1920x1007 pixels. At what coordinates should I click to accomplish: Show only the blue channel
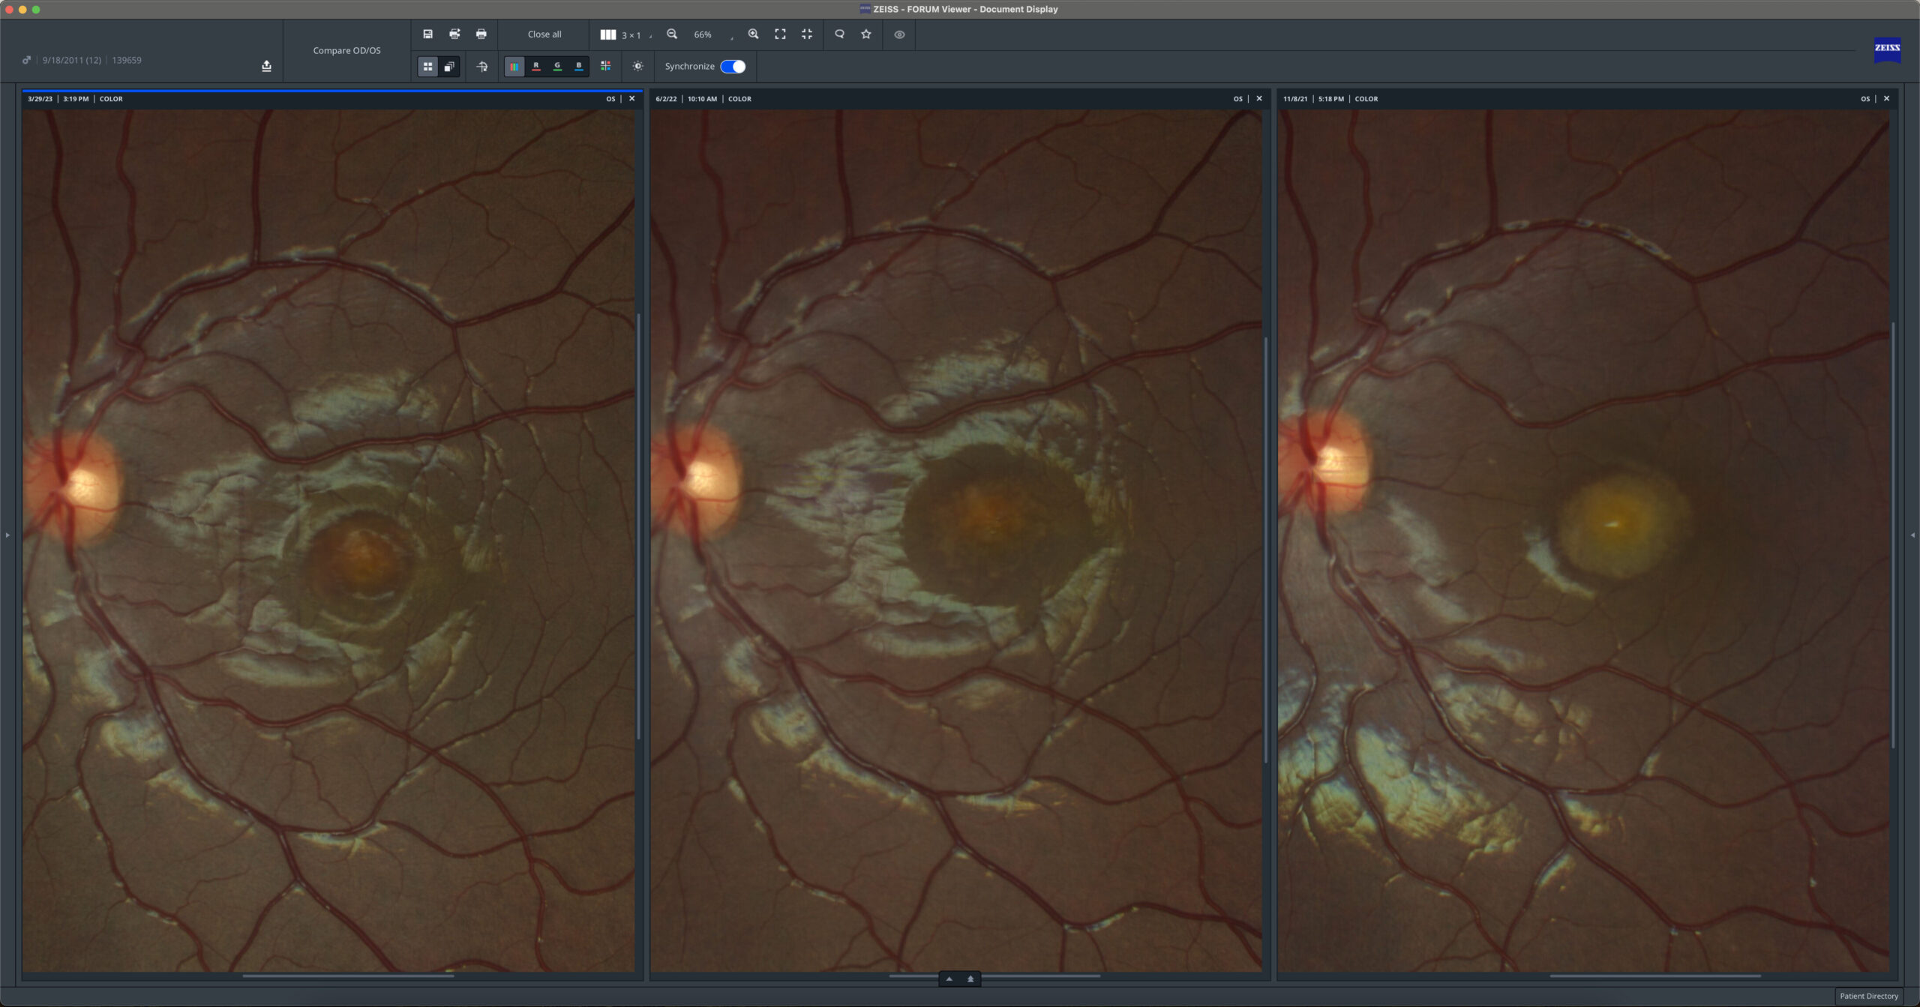tap(579, 67)
